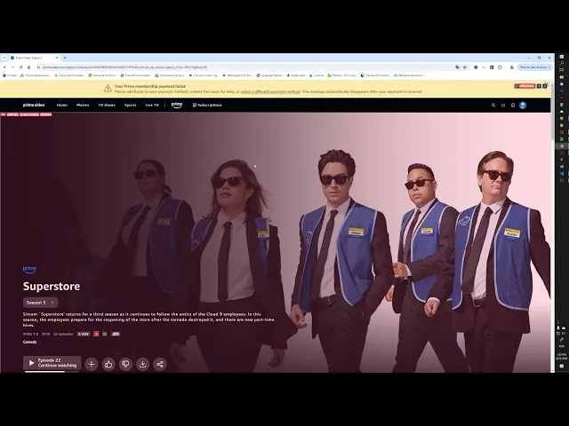The image size is (569, 426).
Task: Click the thumbs-down dislike icon
Action: (x=125, y=364)
